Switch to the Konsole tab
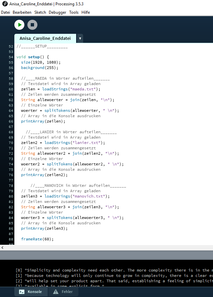 (31, 292)
